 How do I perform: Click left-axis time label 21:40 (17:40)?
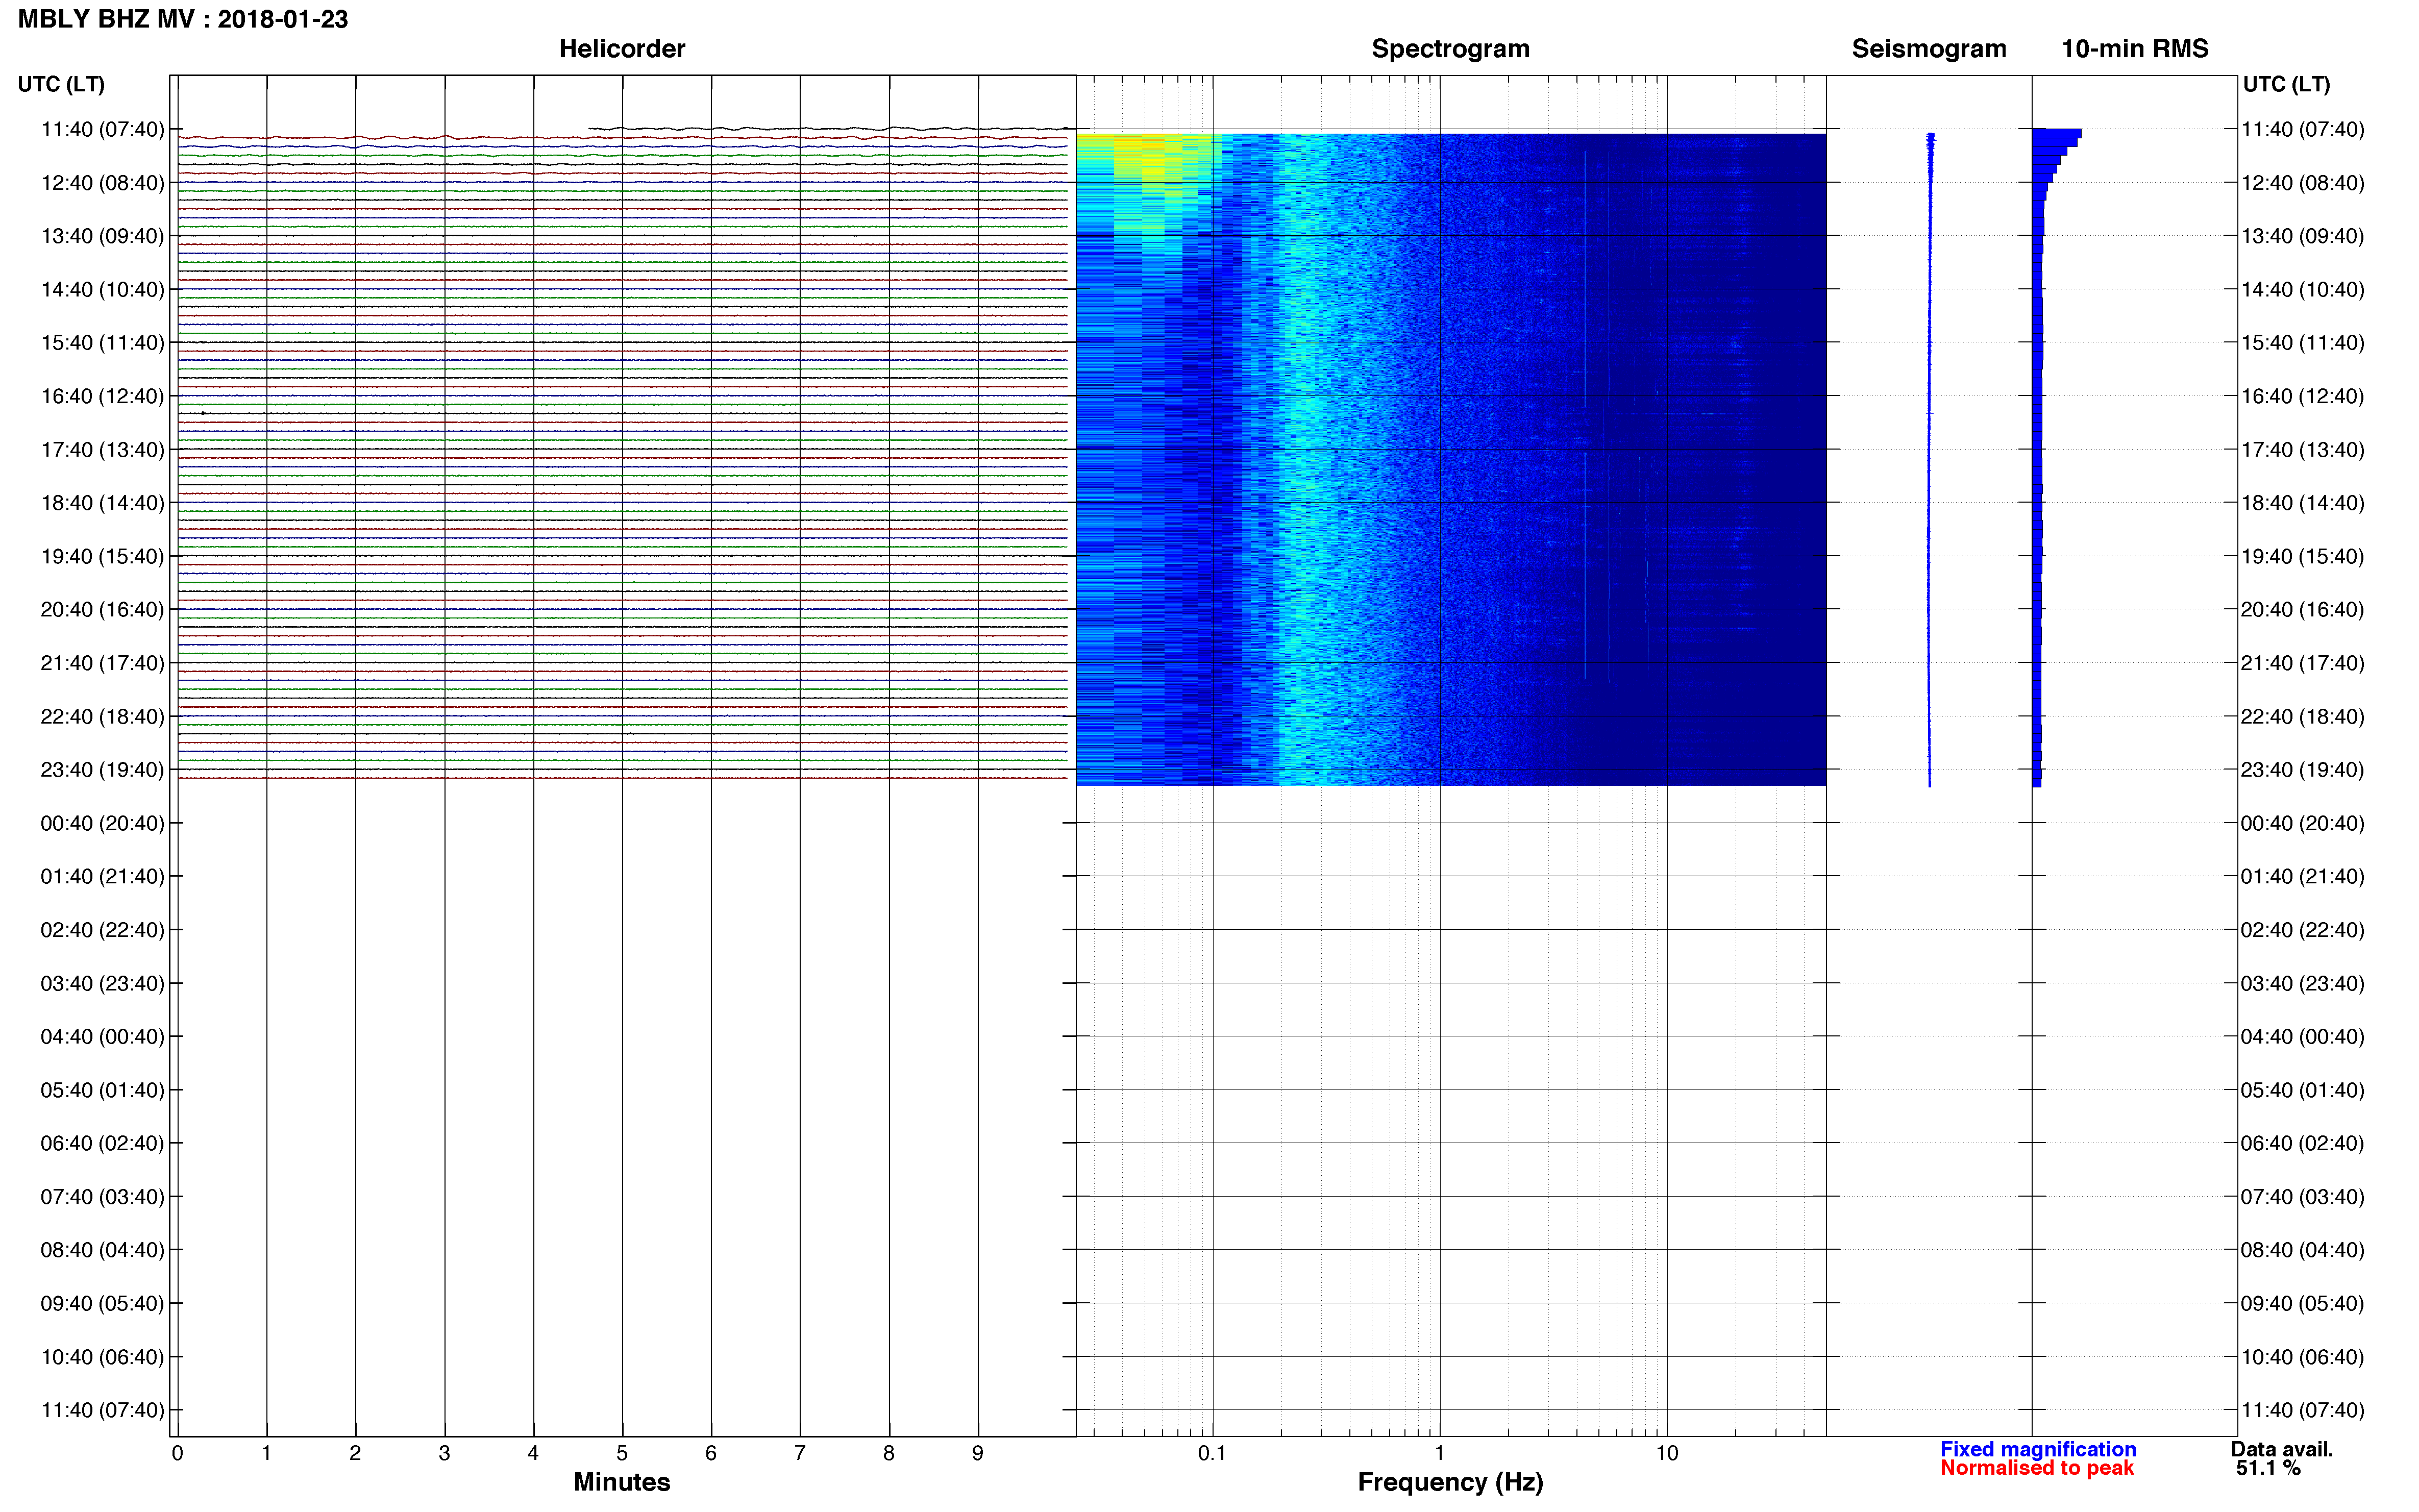102,663
